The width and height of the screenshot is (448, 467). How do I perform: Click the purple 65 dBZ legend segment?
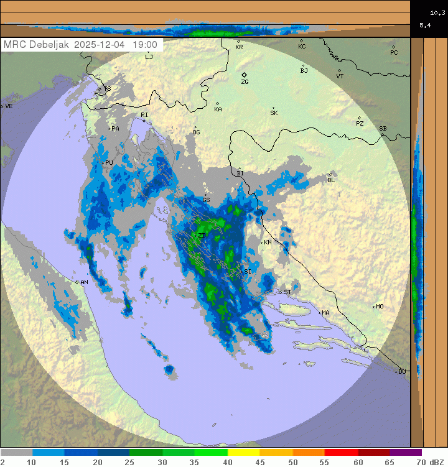(406, 453)
